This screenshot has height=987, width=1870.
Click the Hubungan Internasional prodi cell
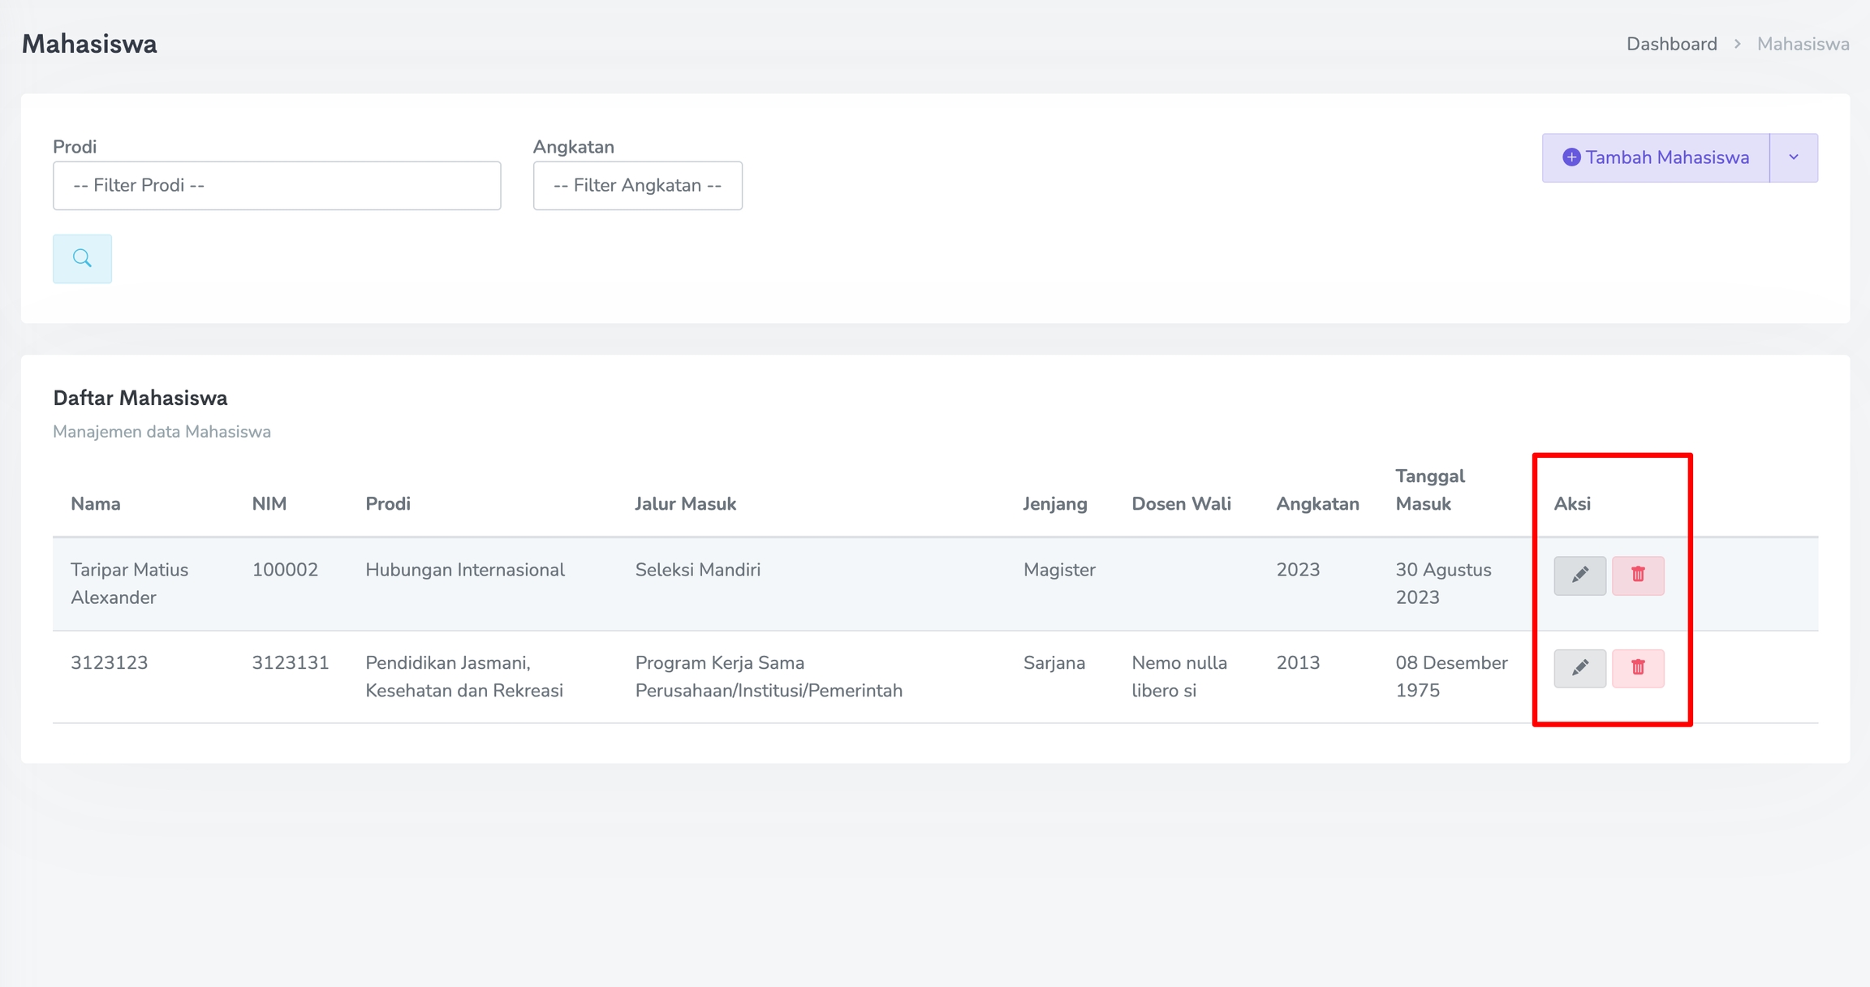[x=465, y=570]
